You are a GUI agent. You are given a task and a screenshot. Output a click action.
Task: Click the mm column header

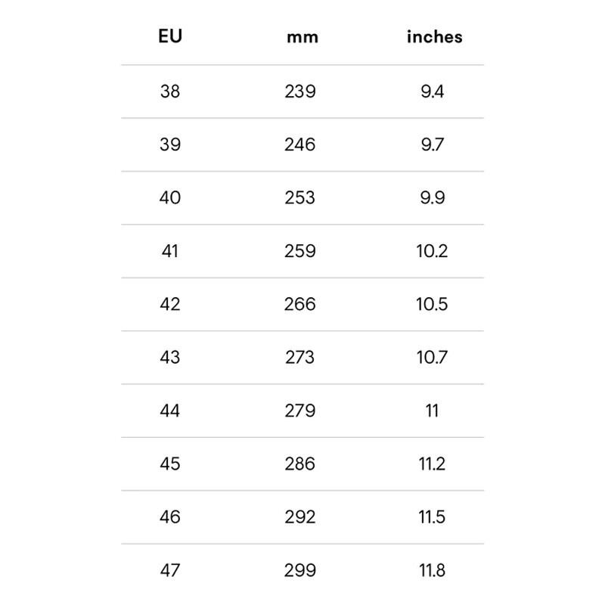point(302,36)
